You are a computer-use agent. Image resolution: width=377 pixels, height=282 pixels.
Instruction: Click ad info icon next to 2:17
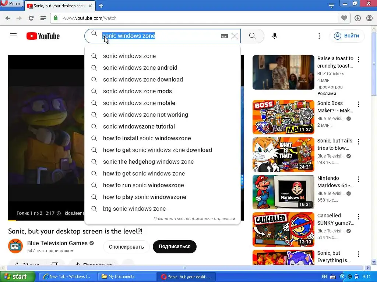pyautogui.click(x=59, y=213)
